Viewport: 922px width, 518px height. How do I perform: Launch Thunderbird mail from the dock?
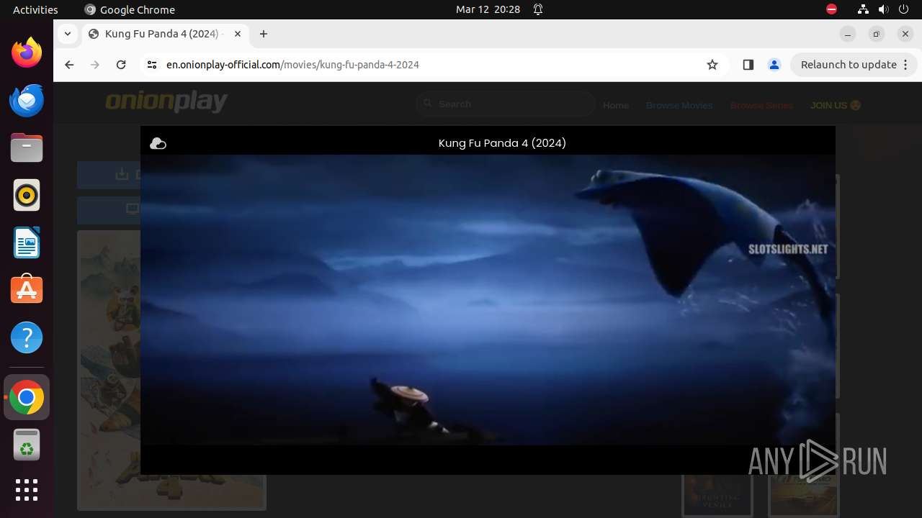[27, 100]
